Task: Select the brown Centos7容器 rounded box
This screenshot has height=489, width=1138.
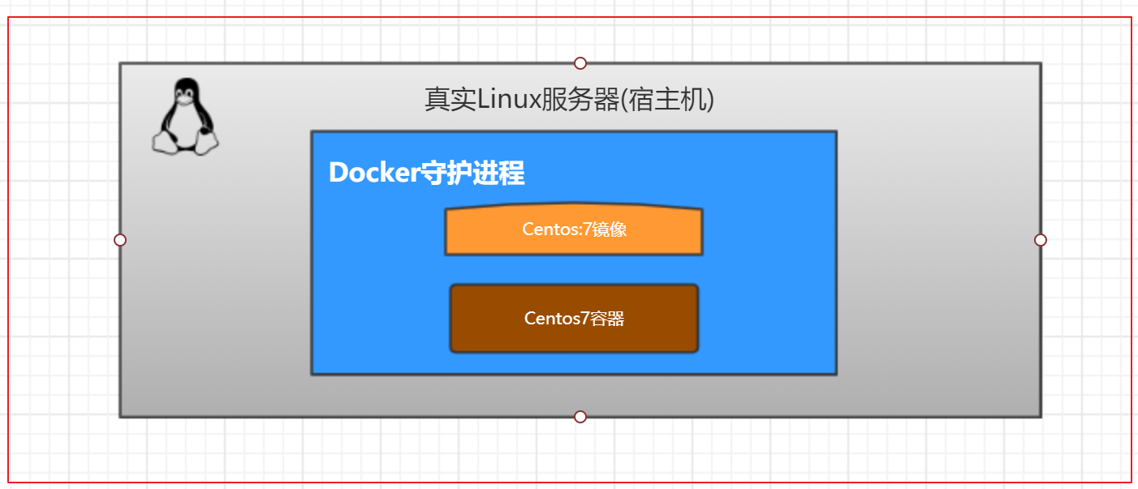Action: click(x=574, y=319)
